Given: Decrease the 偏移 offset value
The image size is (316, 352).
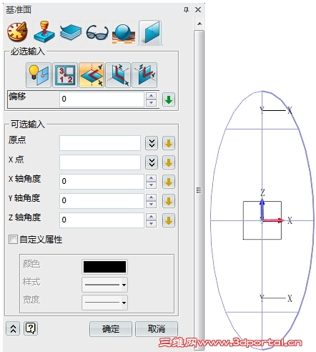Looking at the screenshot, I should (151, 103).
